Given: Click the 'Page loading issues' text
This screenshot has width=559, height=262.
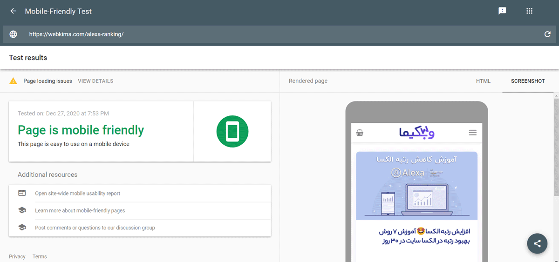Looking at the screenshot, I should pyautogui.click(x=48, y=81).
